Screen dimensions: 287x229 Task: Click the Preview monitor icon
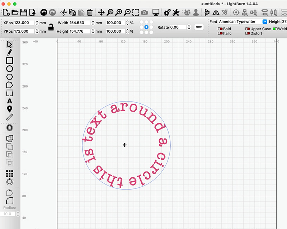point(156,13)
